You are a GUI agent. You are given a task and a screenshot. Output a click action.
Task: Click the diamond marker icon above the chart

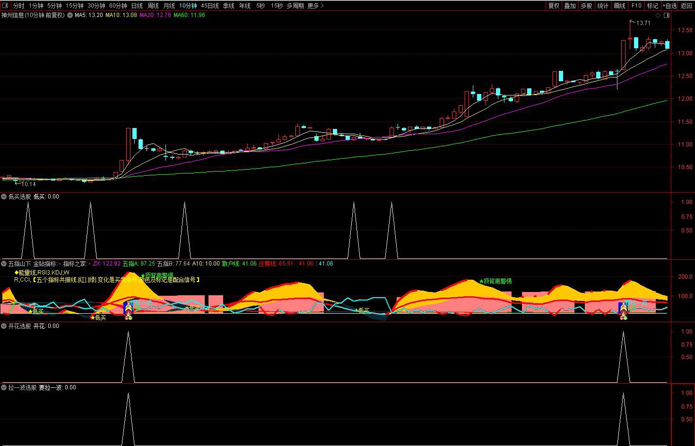(x=659, y=15)
